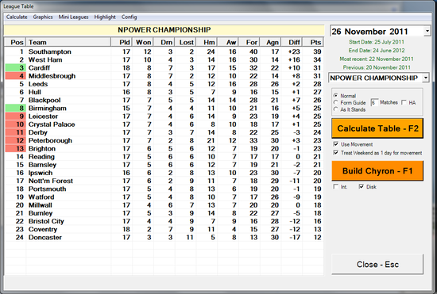This screenshot has width=437, height=294.
Task: Click the Pld column header
Action: click(x=122, y=42)
